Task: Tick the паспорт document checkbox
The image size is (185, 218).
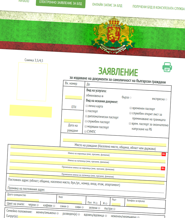Action: point(86,111)
